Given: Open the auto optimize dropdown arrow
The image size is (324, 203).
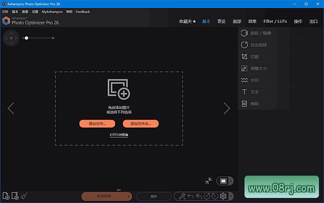Looking at the screenshot, I should coord(130,196).
